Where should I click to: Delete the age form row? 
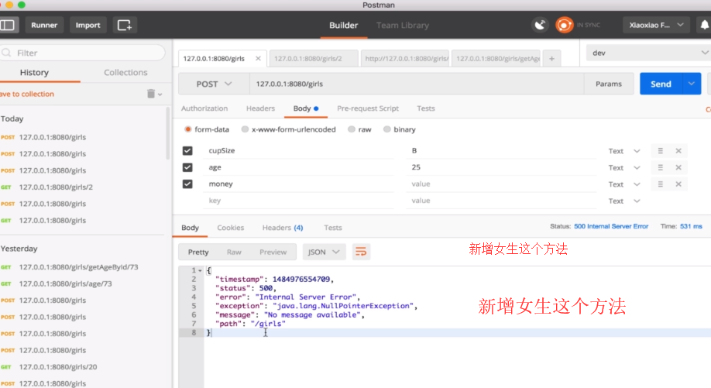click(x=678, y=168)
